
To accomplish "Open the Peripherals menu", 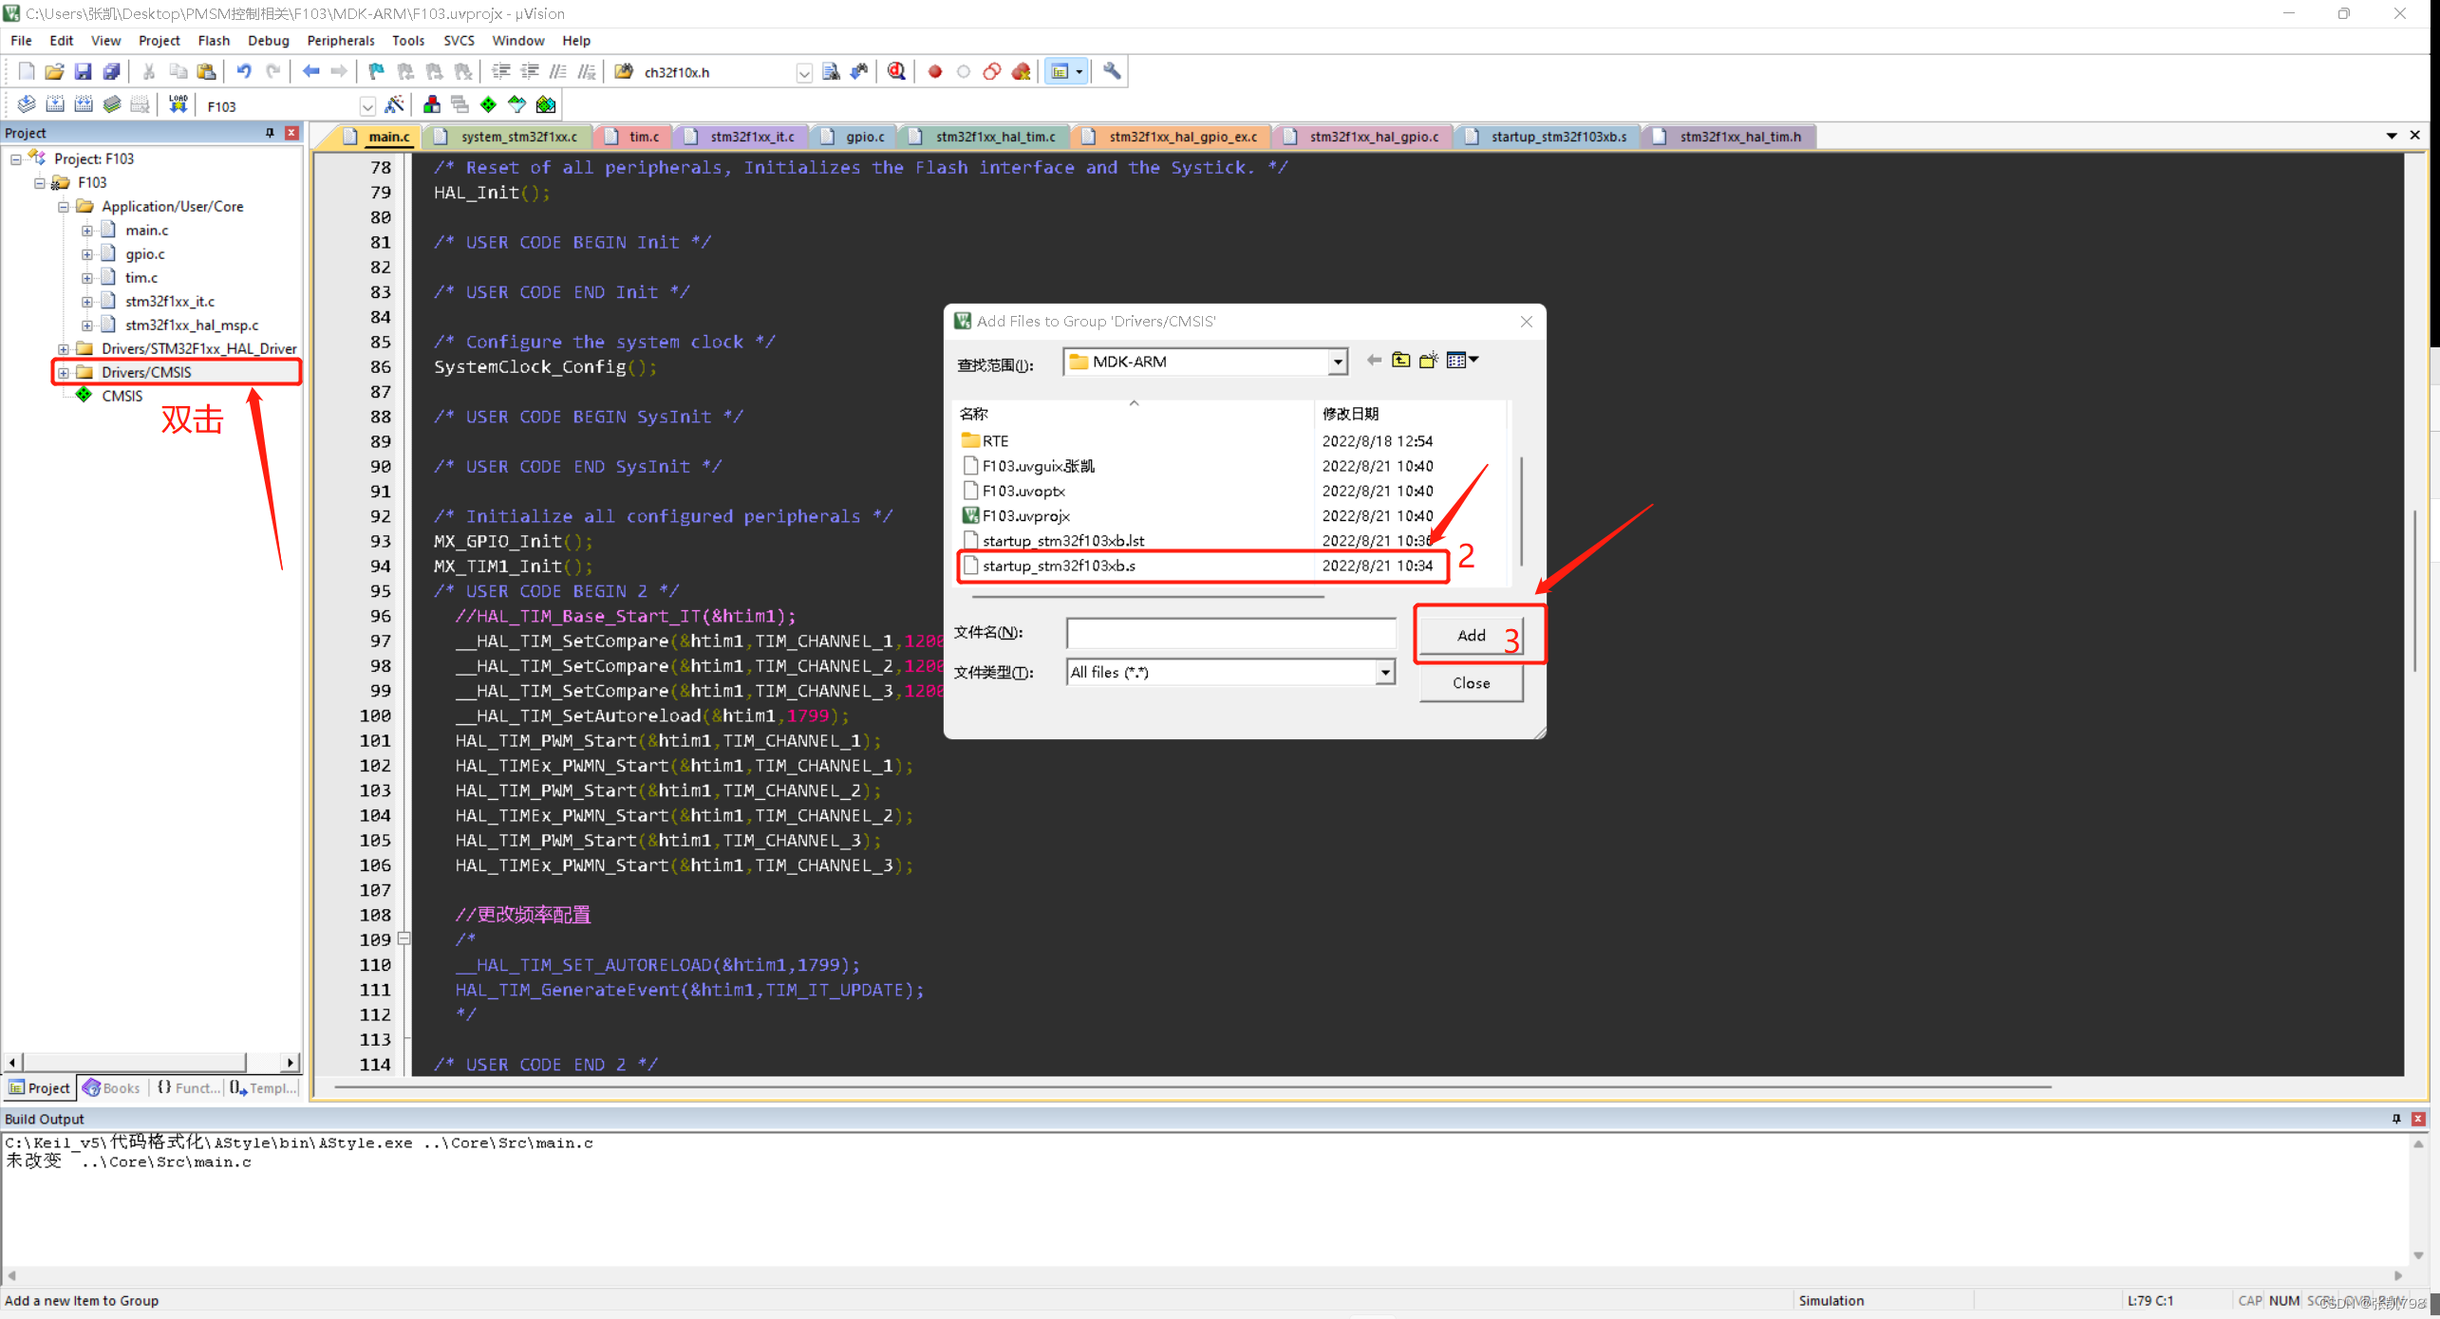I will coord(341,41).
